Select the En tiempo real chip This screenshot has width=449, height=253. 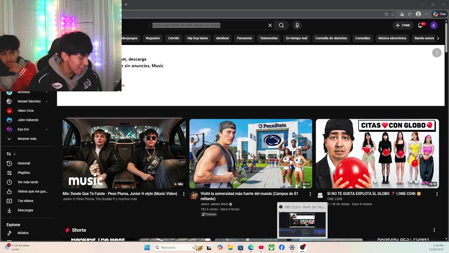[x=296, y=38]
